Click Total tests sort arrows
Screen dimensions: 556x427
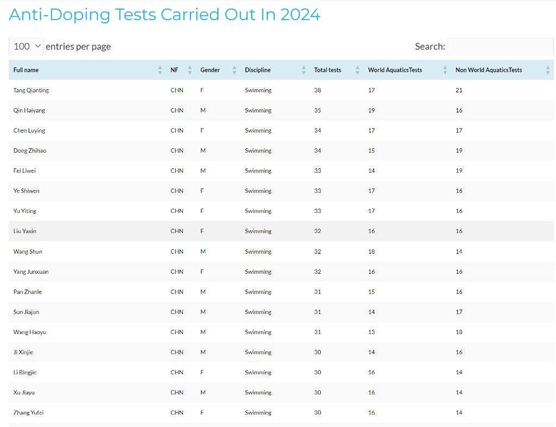(358, 70)
